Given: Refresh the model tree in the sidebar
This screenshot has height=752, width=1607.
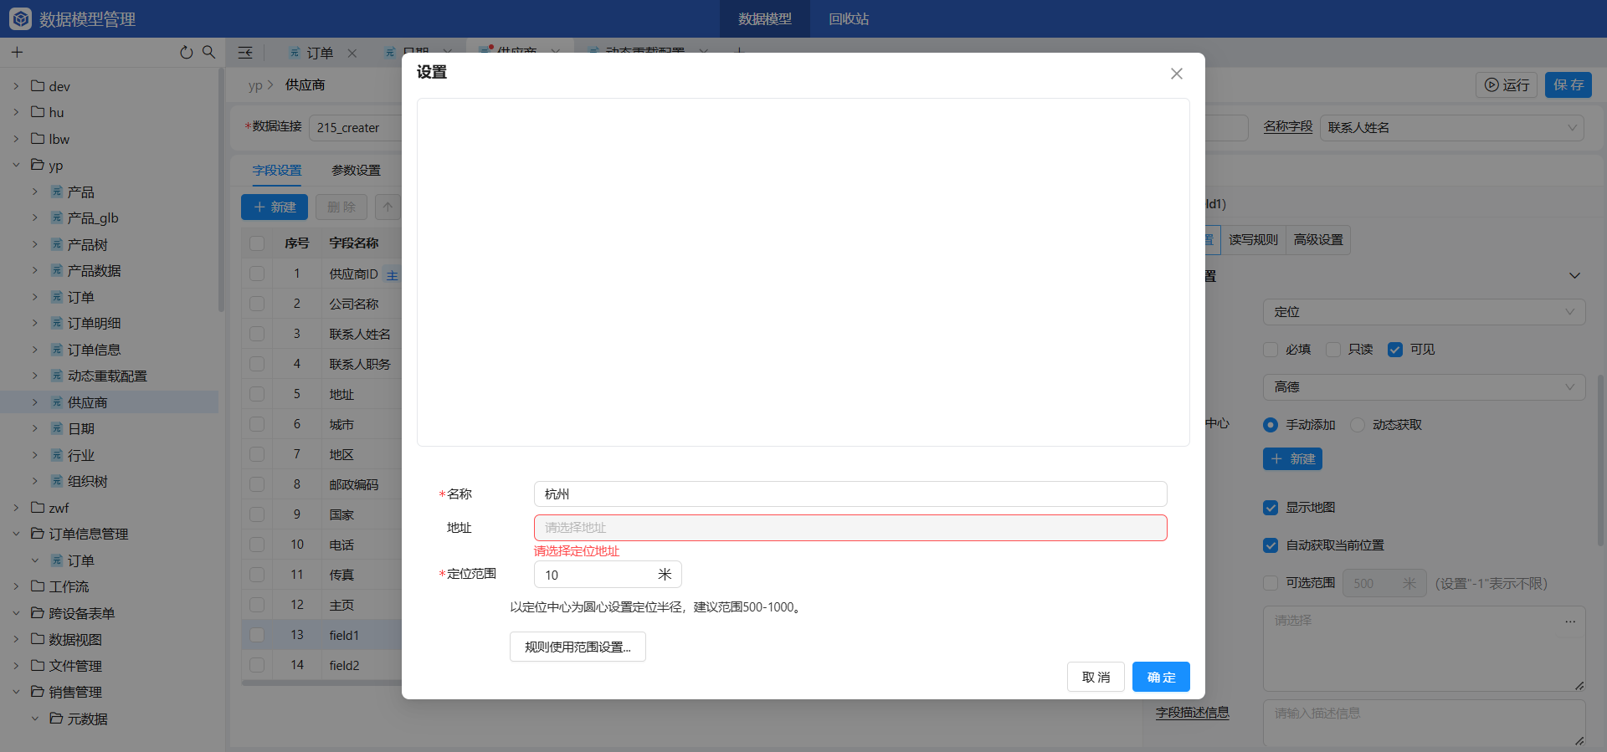Looking at the screenshot, I should pos(186,53).
